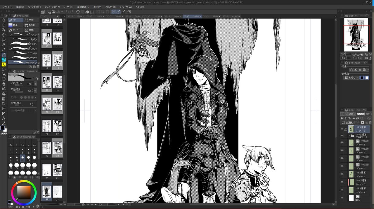This screenshot has height=209, width=374.
Task: Toggle visibility of 用紙 paper layer
Action: click(x=342, y=198)
